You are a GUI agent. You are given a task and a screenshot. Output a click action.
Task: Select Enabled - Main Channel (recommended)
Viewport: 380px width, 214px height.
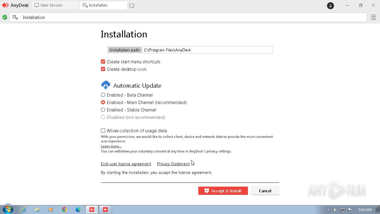[103, 102]
